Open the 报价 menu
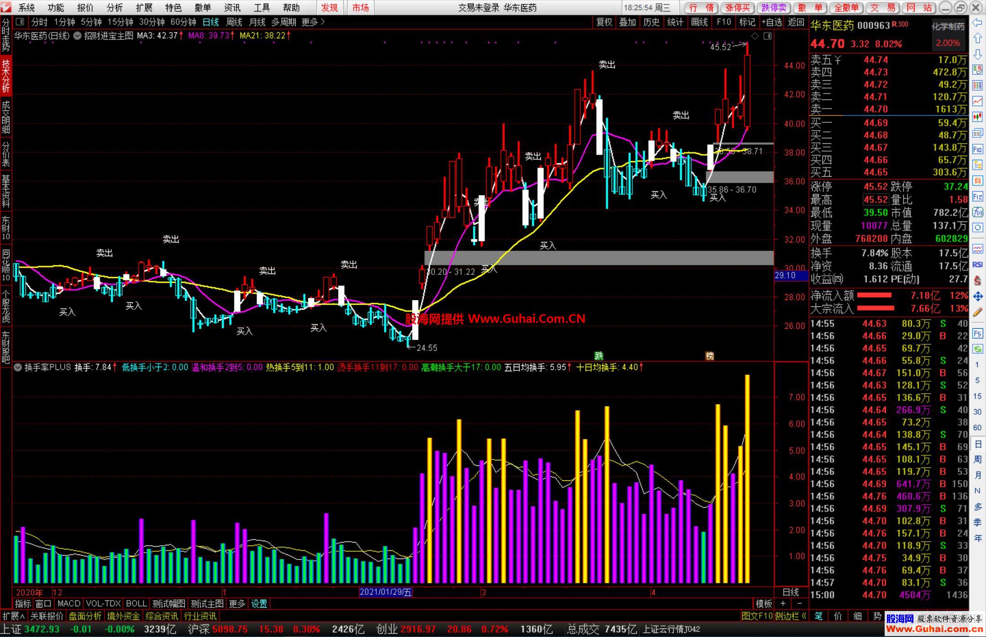The height and width of the screenshot is (637, 986). [x=85, y=7]
